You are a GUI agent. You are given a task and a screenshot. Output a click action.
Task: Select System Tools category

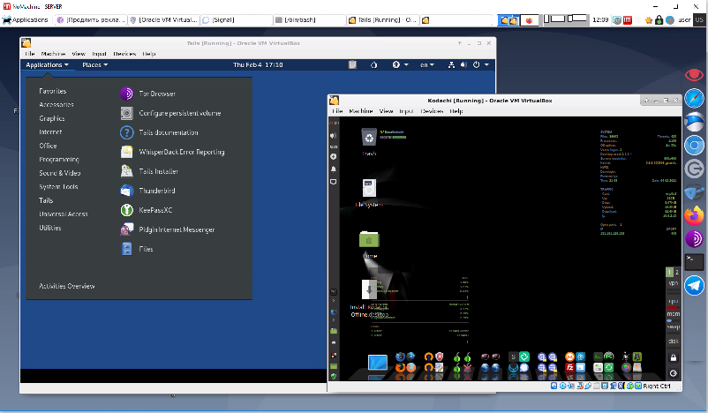coord(58,186)
